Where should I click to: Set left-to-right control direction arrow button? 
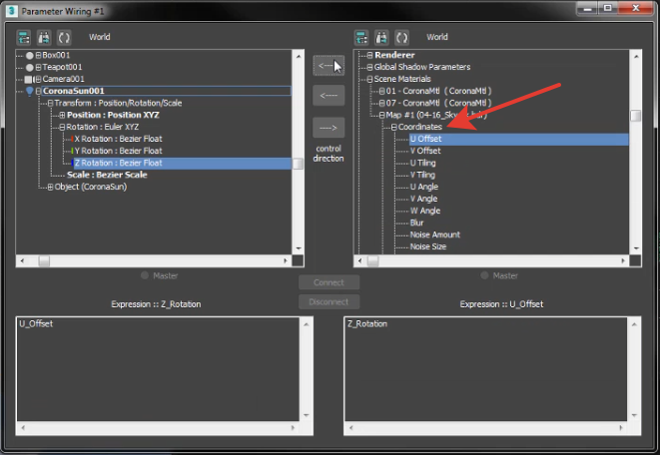(329, 128)
